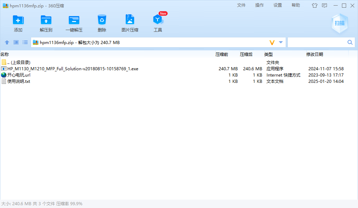Click the globe icon of 开心电玩.url
This screenshot has height=208, width=358.
(x=3, y=75)
